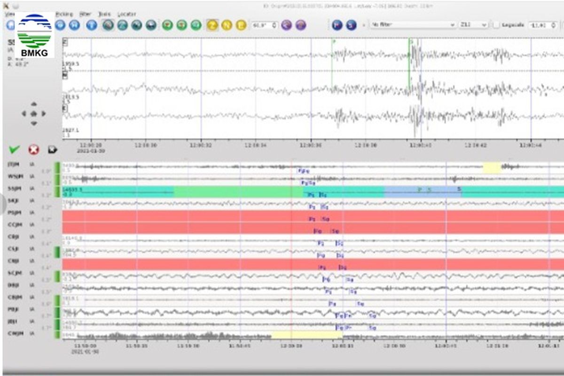Open the No filter dropdown
Image resolution: width=564 pixels, height=376 pixels.
[413, 25]
